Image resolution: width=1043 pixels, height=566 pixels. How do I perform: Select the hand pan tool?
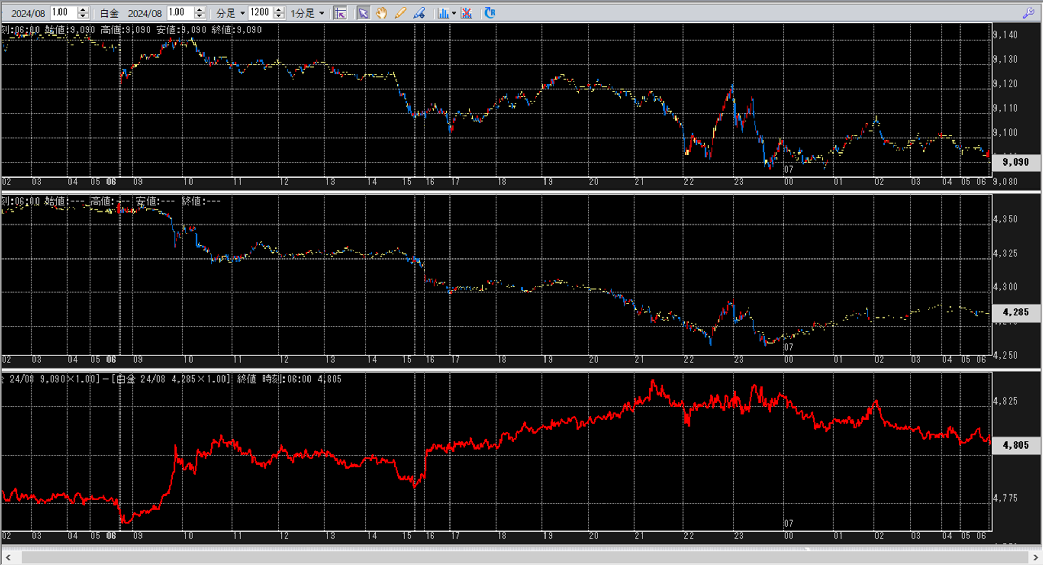pos(382,13)
